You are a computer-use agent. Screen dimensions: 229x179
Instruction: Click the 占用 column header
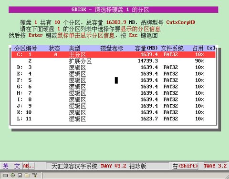pyautogui.click(x=198, y=48)
